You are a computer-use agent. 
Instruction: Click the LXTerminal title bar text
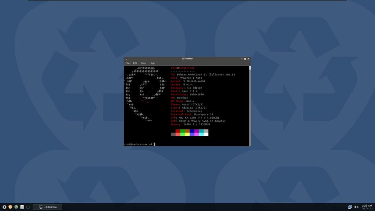[187, 59]
